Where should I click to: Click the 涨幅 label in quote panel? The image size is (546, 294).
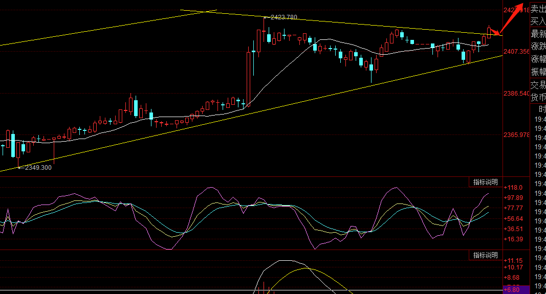coord(538,59)
